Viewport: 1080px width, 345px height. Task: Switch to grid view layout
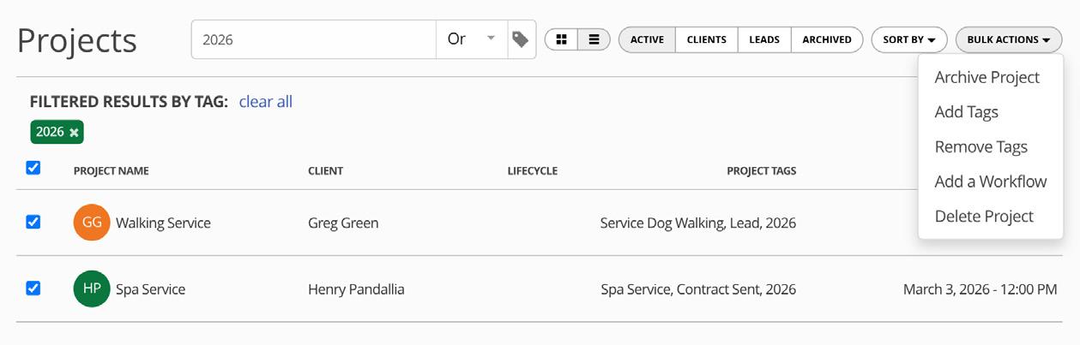pyautogui.click(x=561, y=39)
